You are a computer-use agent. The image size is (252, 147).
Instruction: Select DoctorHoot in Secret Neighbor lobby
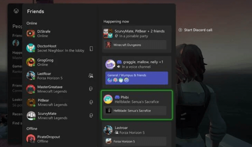click(x=57, y=49)
